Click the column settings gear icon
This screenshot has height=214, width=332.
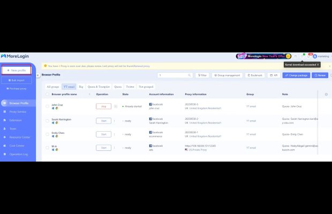point(326,94)
